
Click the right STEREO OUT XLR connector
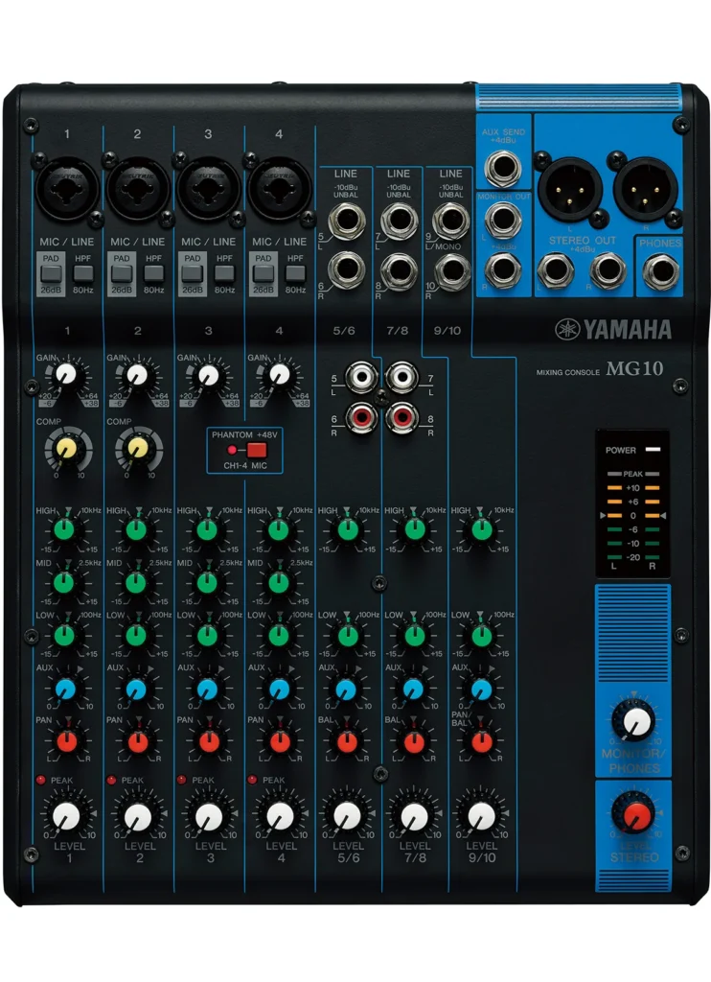(645, 189)
